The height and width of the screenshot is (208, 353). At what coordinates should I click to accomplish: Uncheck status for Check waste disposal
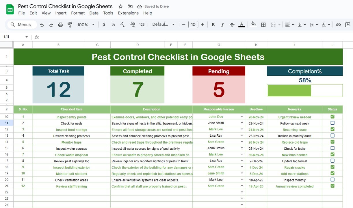tap(332, 155)
